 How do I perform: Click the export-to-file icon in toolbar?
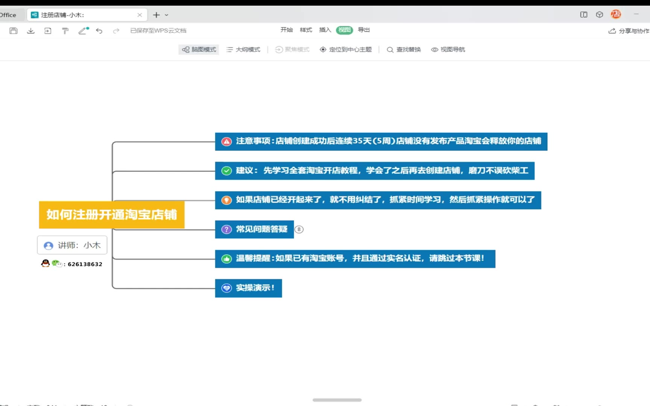pos(48,31)
